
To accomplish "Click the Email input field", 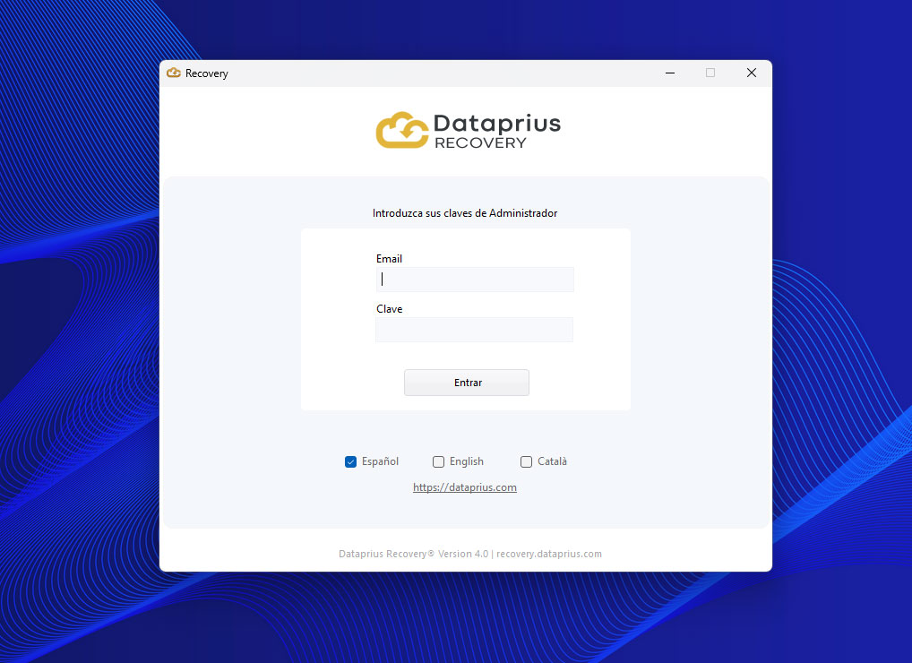I will click(x=475, y=280).
